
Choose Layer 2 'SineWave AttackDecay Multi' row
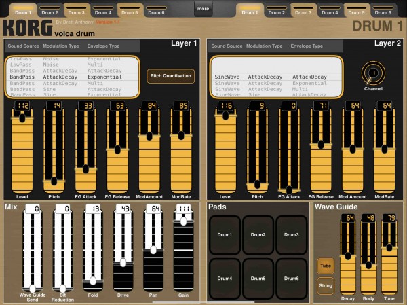point(277,89)
